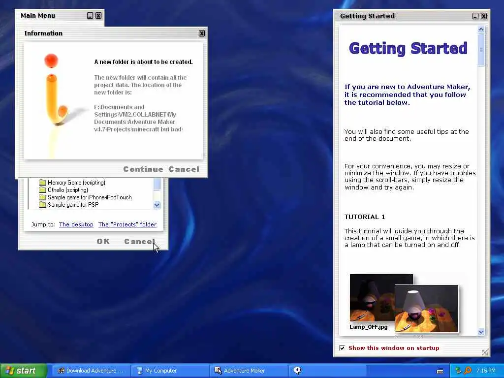Select the Sample game for PSP folder
Viewport: 504px width, 378px height.
coord(73,205)
